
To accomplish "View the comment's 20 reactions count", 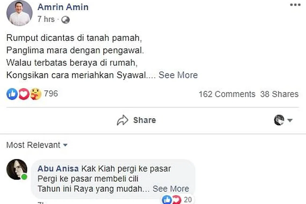I will 188,200.
